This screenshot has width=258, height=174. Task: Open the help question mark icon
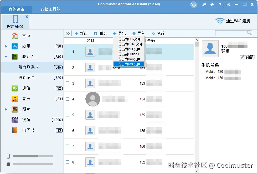pyautogui.click(x=220, y=5)
